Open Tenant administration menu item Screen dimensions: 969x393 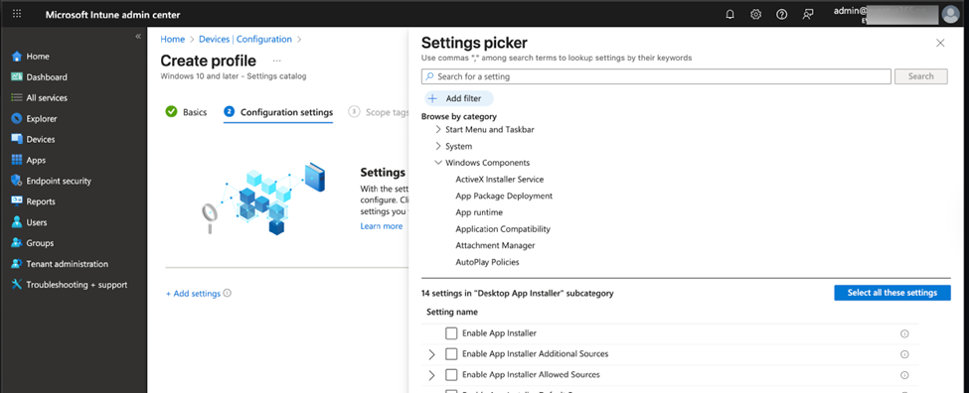[68, 264]
